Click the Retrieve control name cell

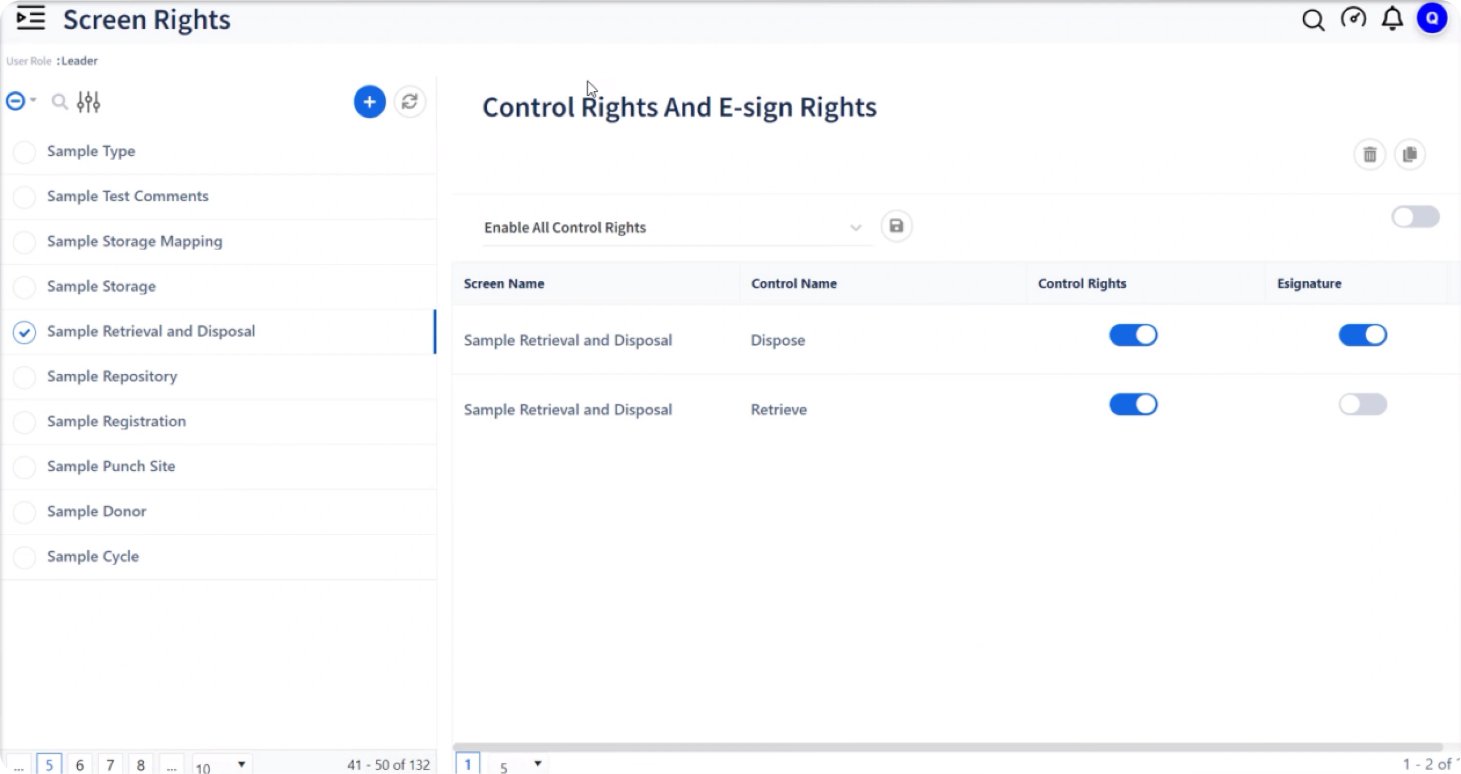(x=779, y=410)
